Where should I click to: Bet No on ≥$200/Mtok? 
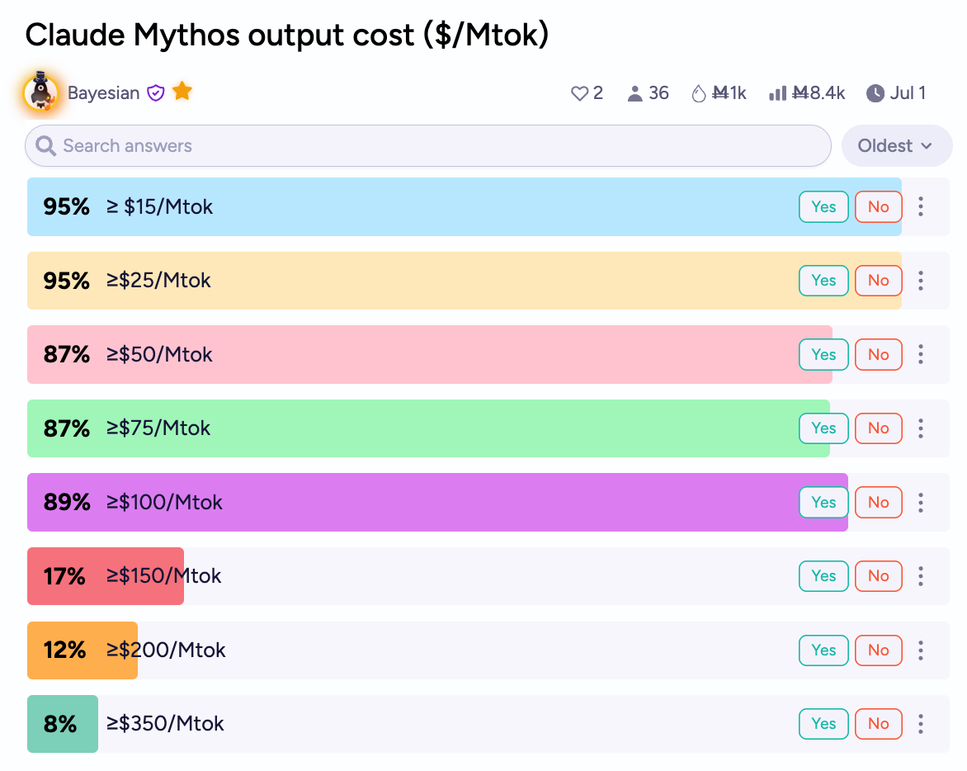878,650
